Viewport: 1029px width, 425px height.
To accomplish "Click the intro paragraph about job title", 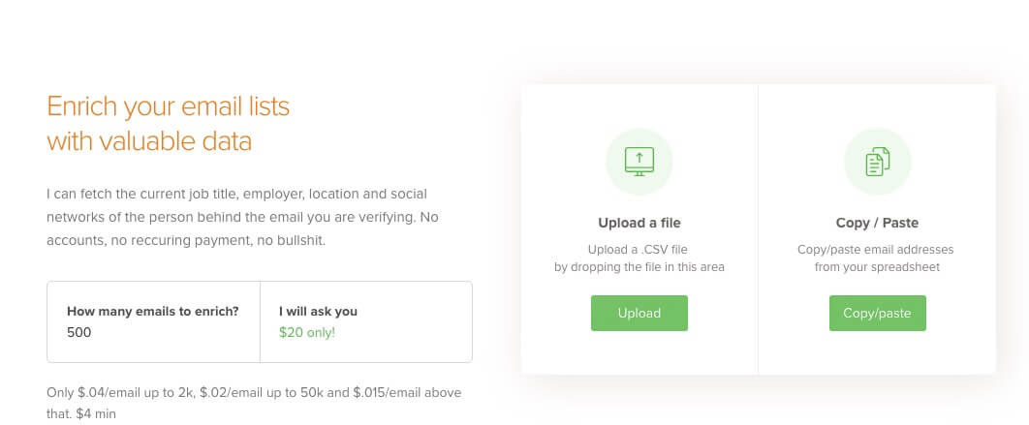I will (242, 217).
